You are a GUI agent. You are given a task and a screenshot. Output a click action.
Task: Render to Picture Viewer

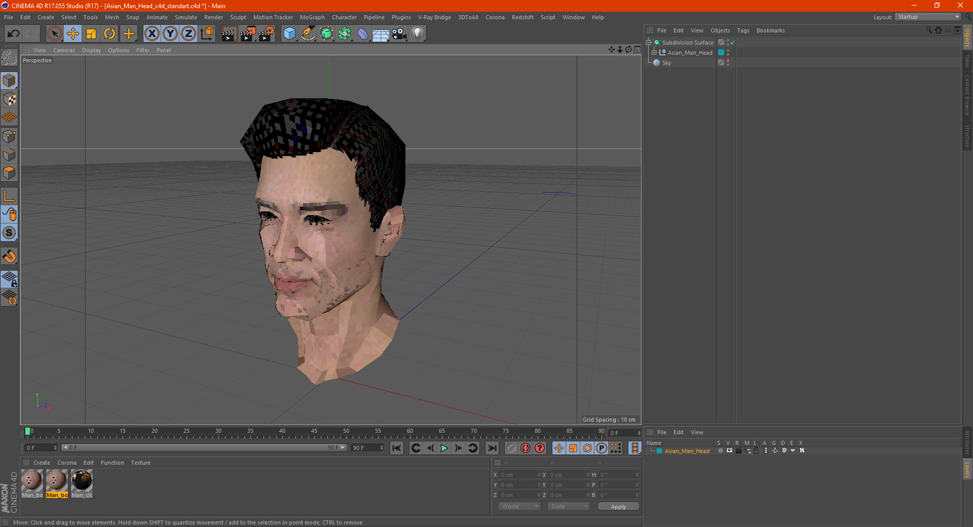click(x=248, y=34)
